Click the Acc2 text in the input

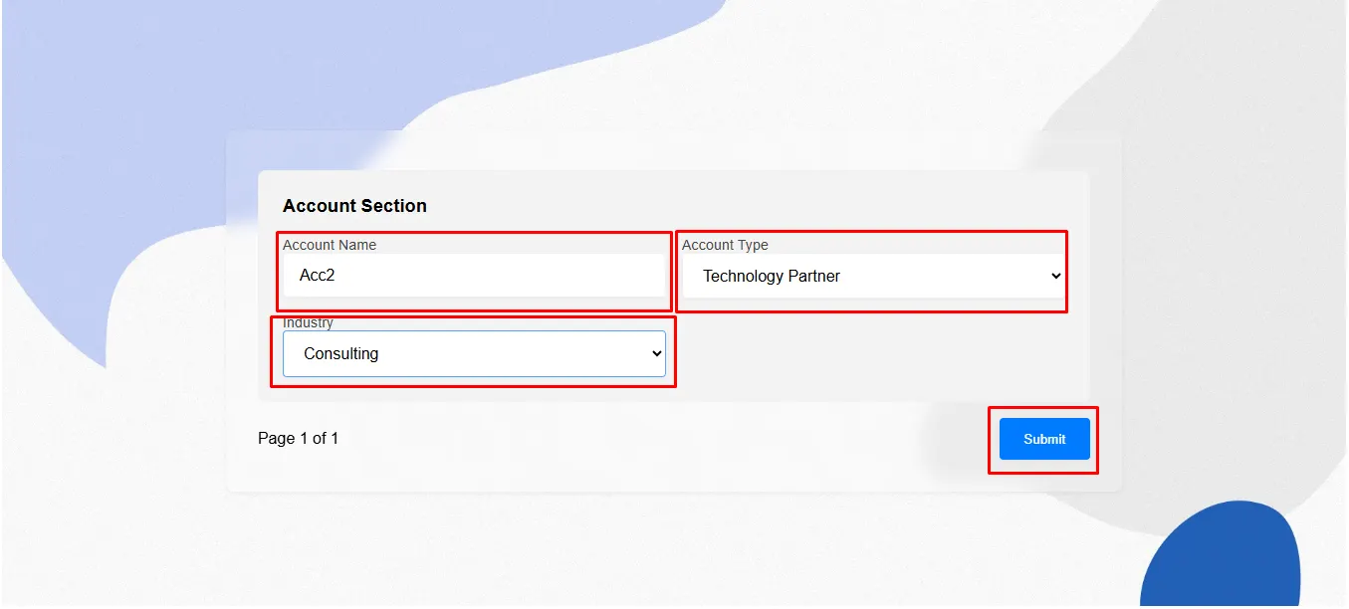click(317, 276)
